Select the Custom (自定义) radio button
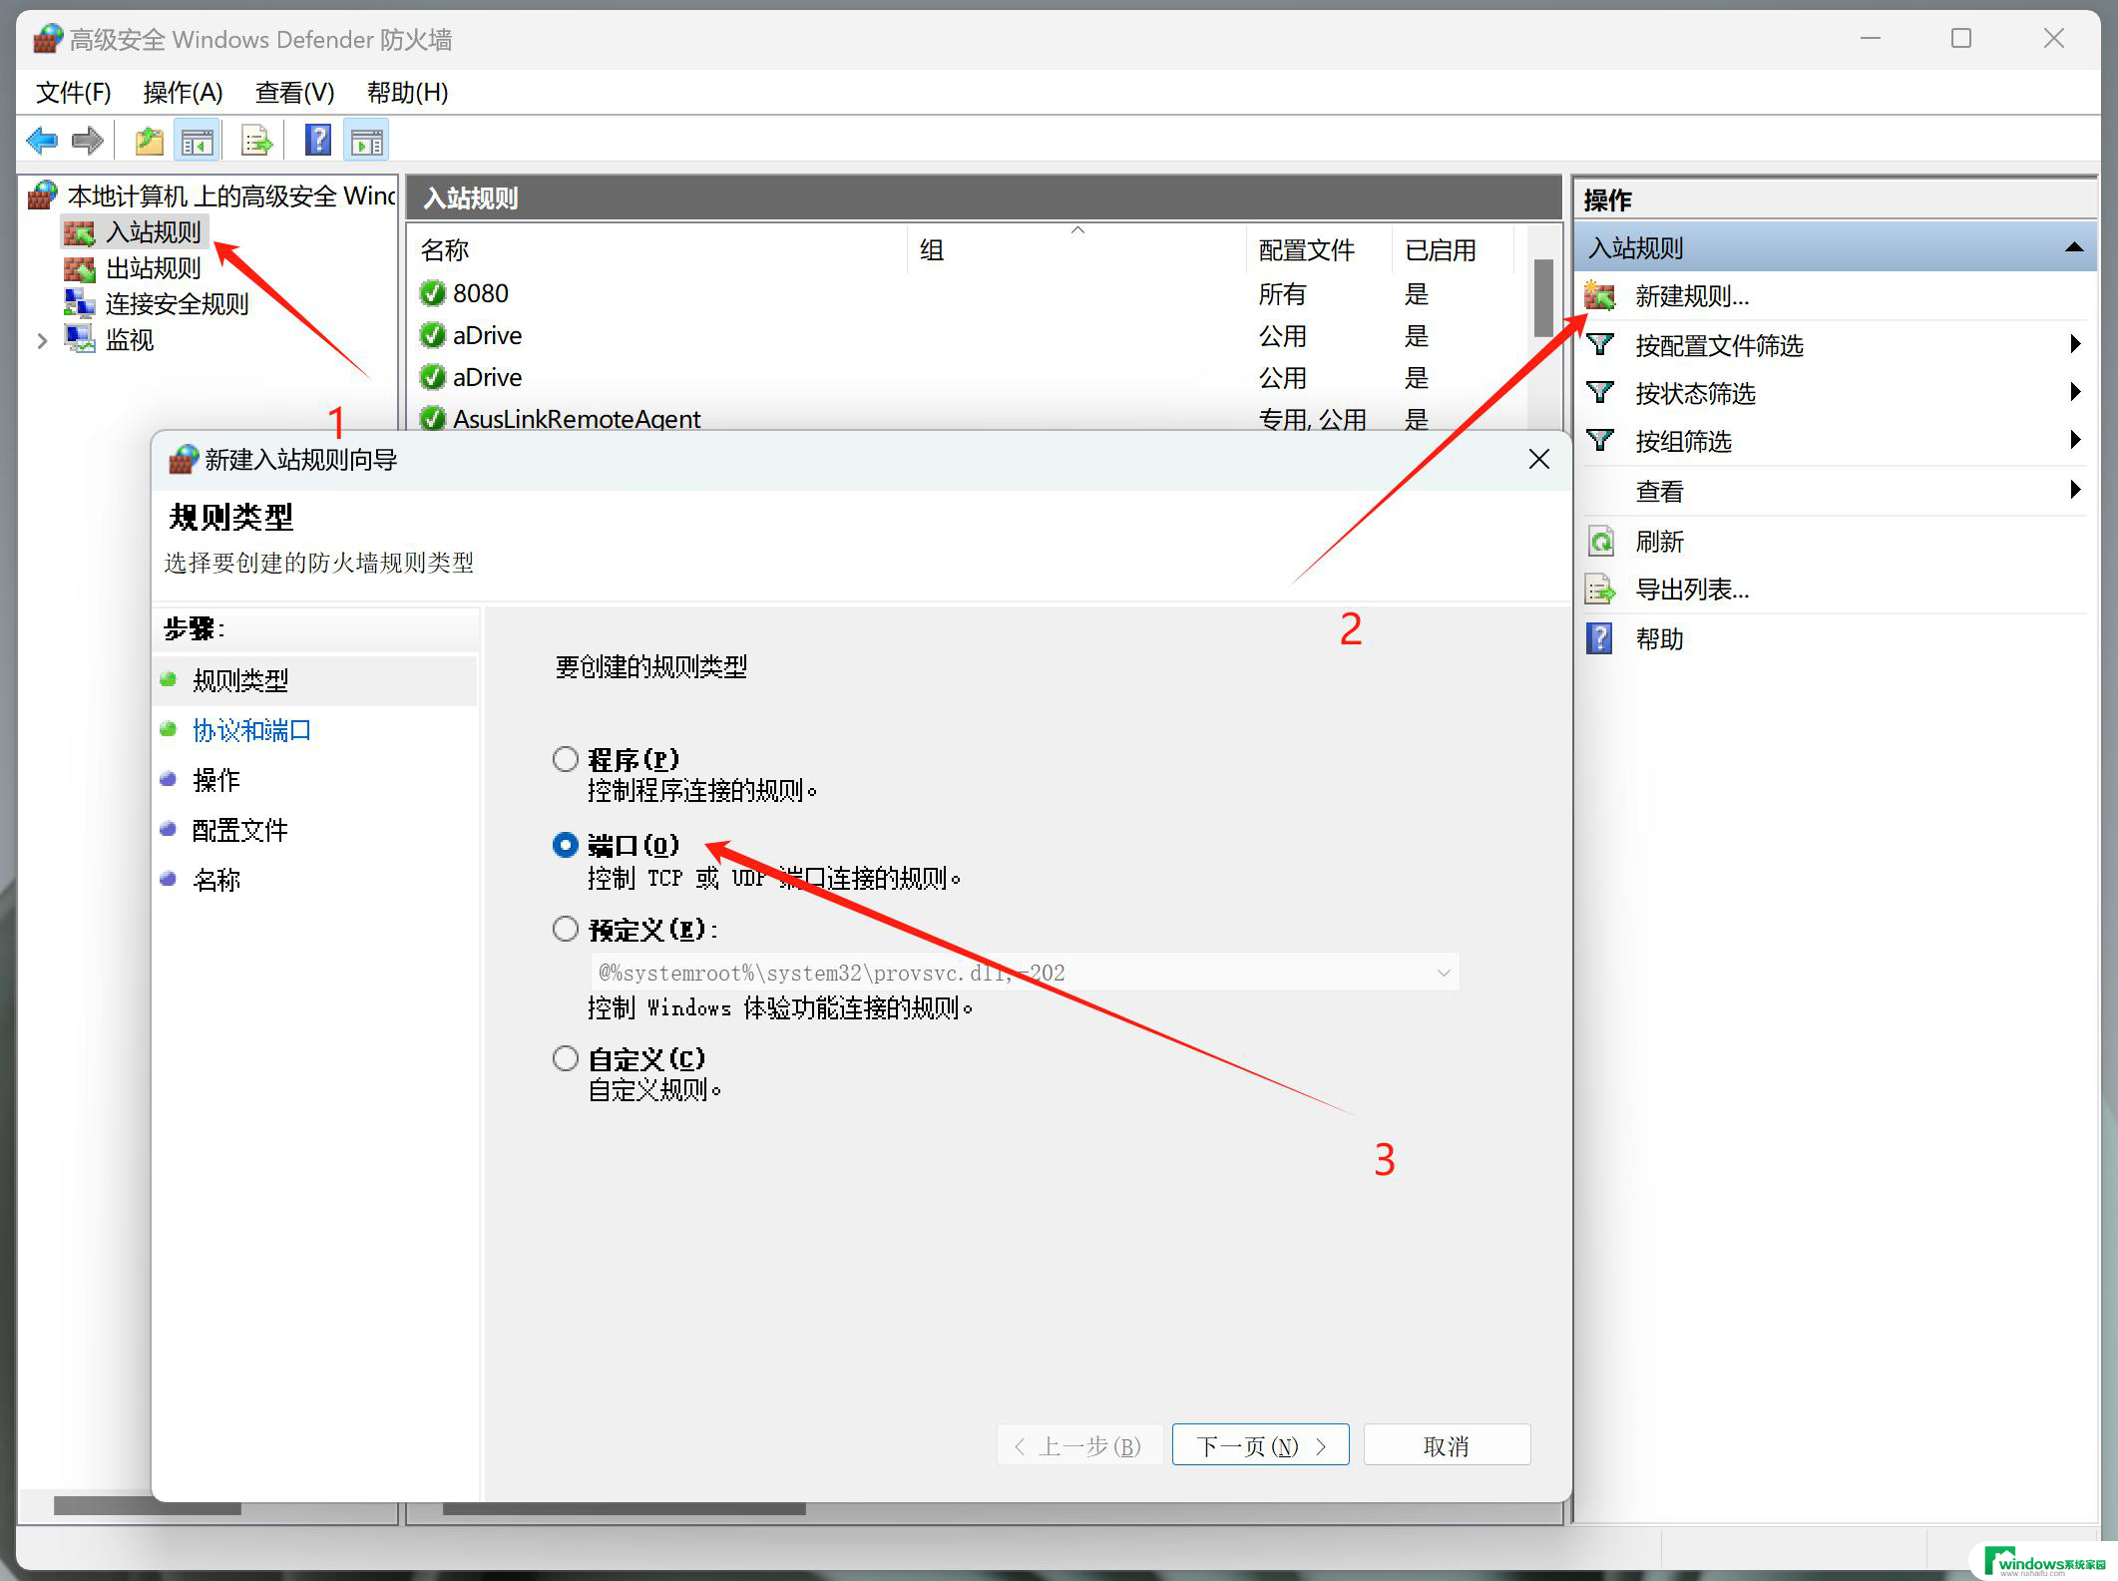The width and height of the screenshot is (2118, 1581). 566,1058
